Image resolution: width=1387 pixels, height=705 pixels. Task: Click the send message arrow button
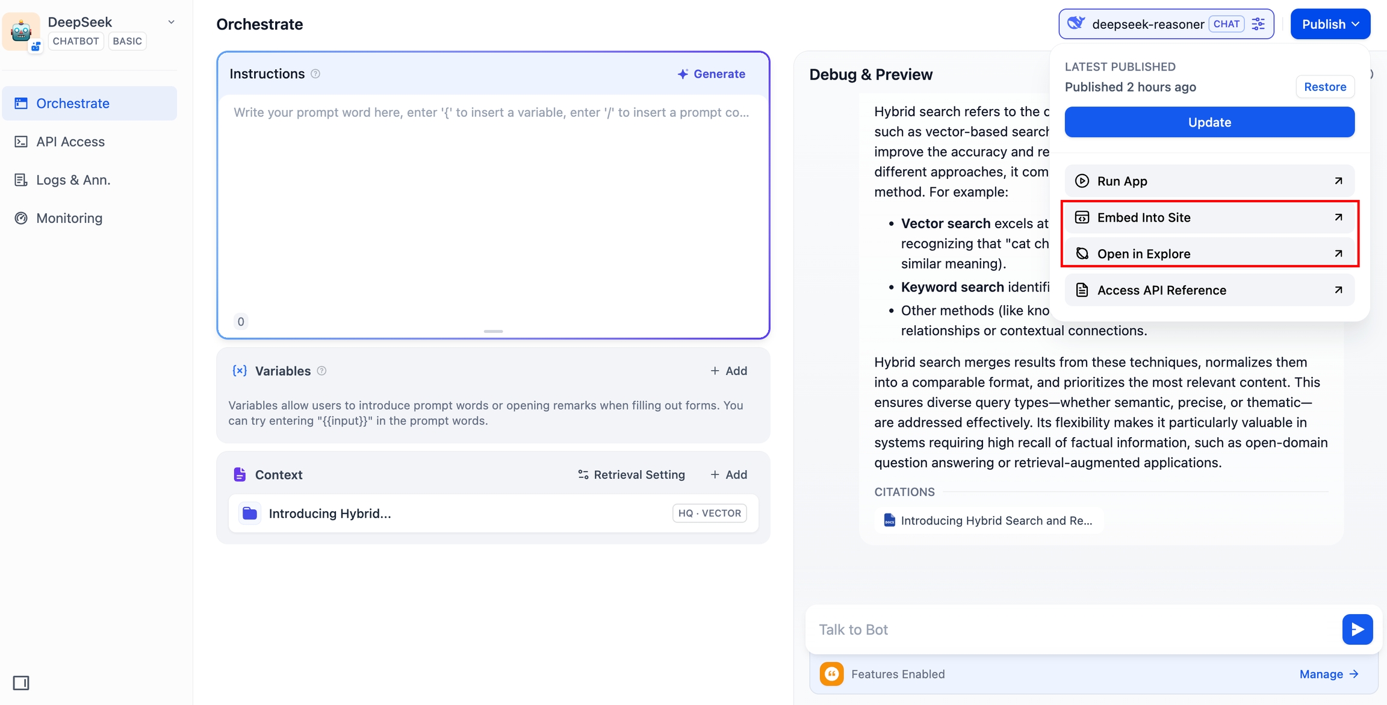click(1357, 629)
